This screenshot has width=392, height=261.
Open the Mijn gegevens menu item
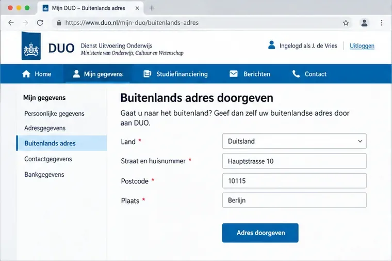(x=98, y=74)
